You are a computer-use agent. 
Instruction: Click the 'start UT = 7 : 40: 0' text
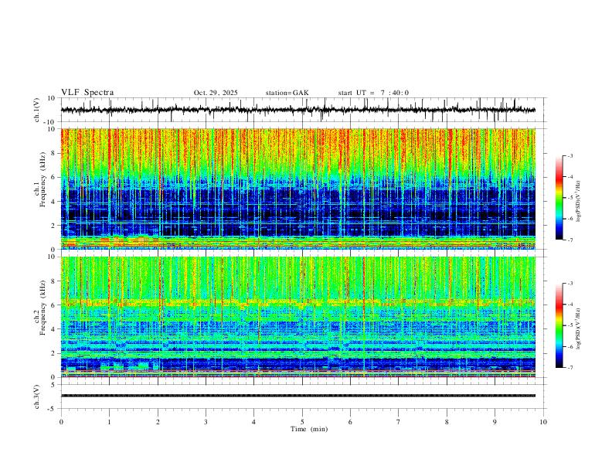(x=373, y=93)
